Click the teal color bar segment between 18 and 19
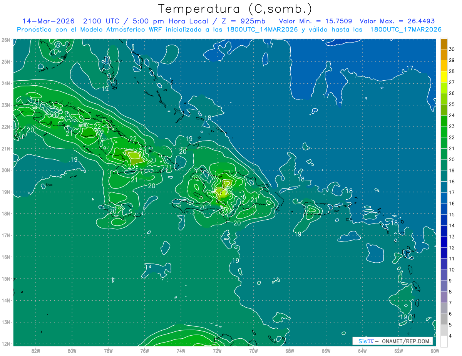 coord(444,176)
